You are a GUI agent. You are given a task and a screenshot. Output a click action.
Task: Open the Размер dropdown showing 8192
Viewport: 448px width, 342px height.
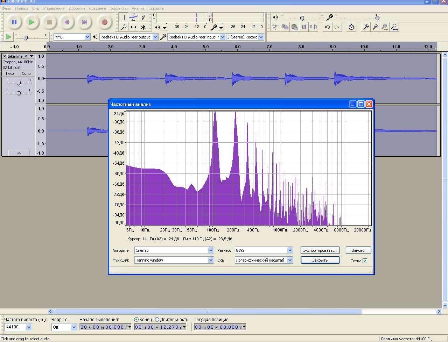289,250
